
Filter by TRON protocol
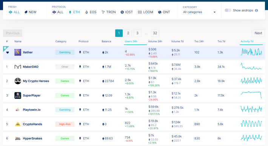point(109,12)
